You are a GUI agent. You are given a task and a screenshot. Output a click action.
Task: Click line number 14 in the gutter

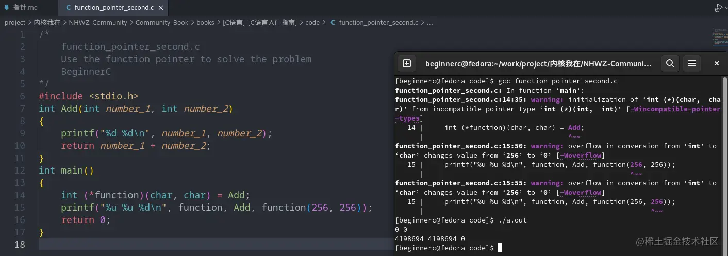tap(20, 195)
